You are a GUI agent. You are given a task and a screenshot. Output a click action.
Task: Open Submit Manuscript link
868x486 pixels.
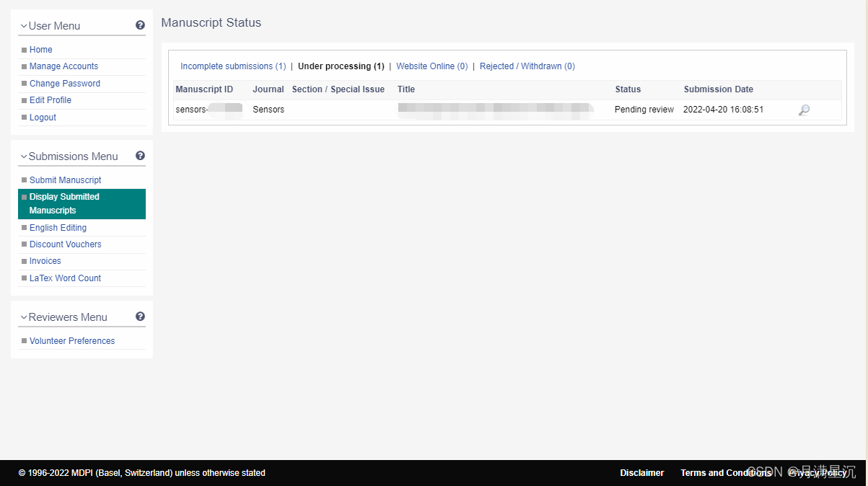(66, 180)
